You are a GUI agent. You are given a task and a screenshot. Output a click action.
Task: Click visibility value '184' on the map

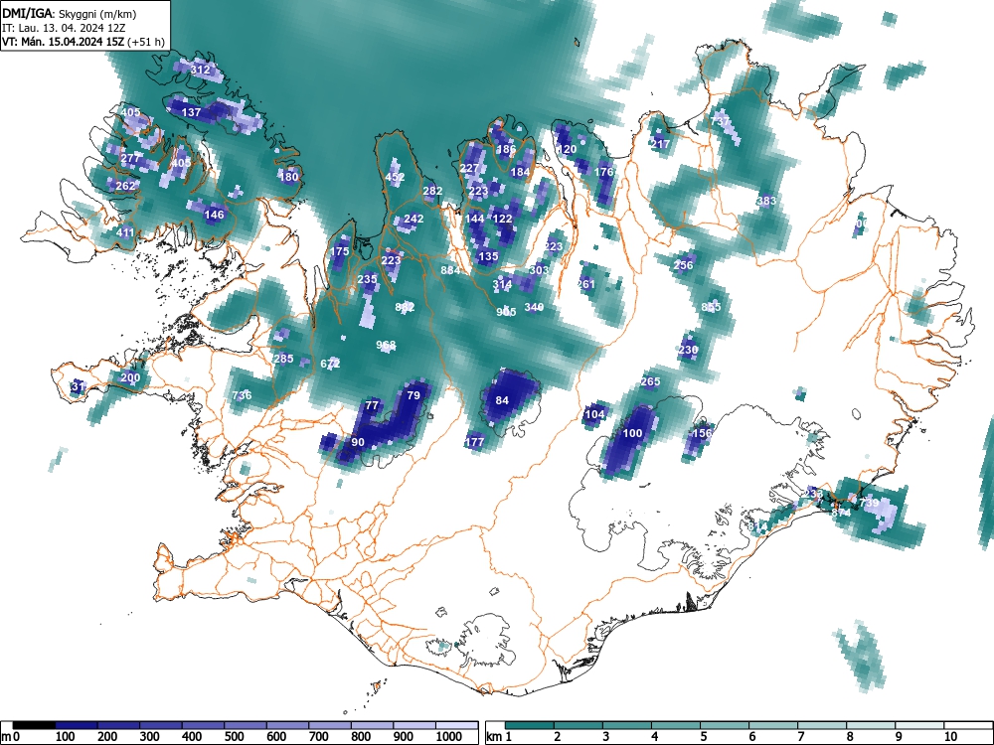coord(520,172)
